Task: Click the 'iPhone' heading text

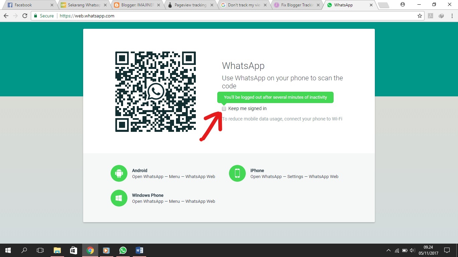Action: [257, 171]
